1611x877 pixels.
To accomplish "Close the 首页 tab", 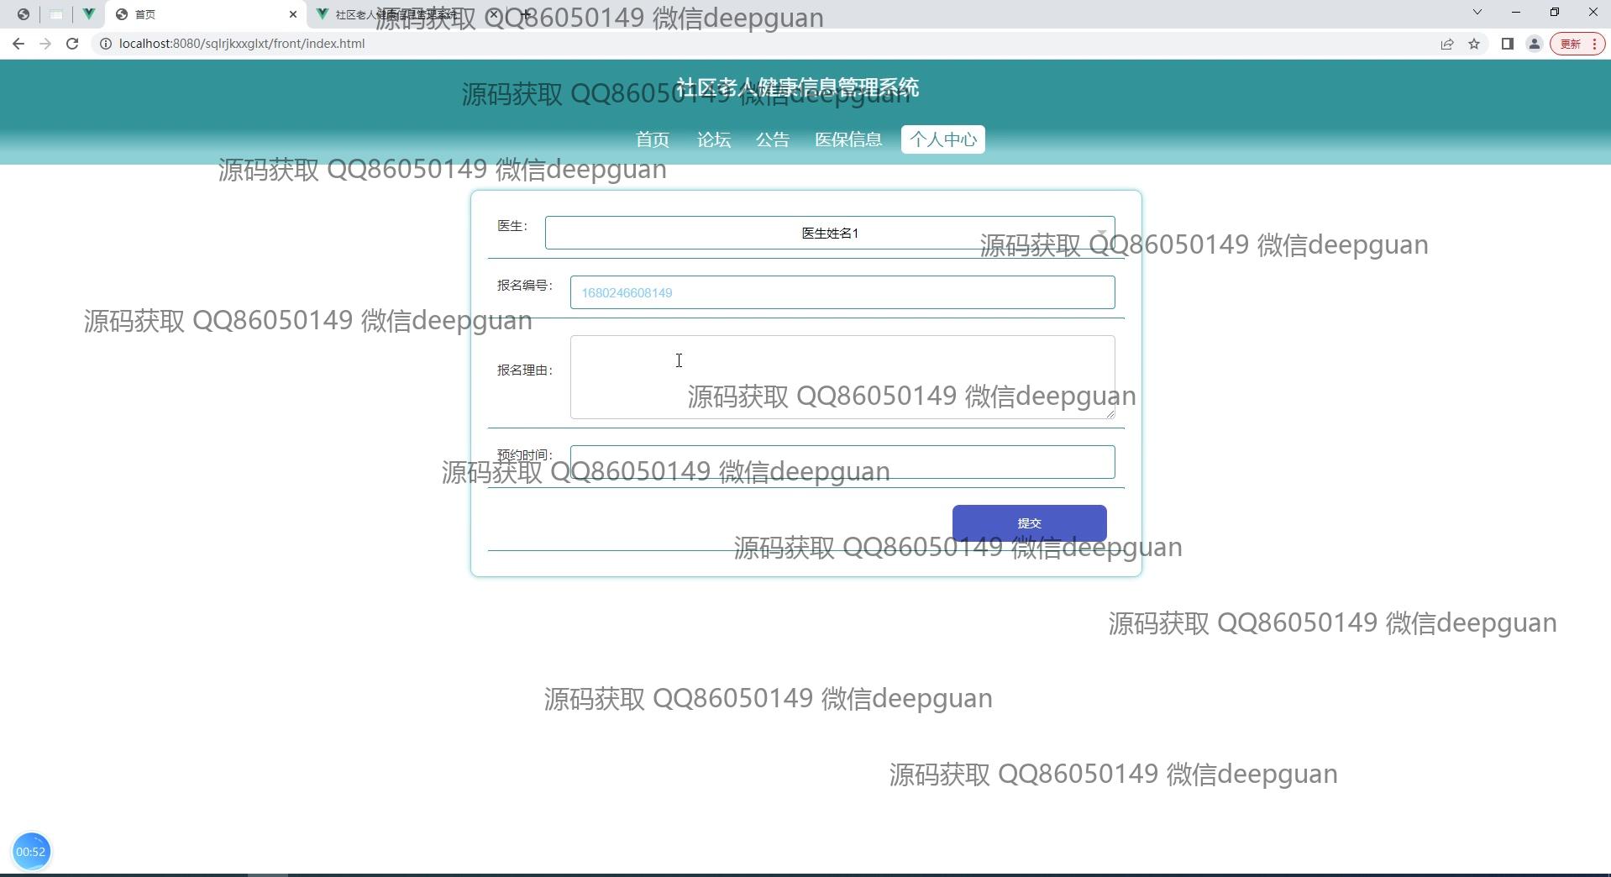I will tap(293, 14).
